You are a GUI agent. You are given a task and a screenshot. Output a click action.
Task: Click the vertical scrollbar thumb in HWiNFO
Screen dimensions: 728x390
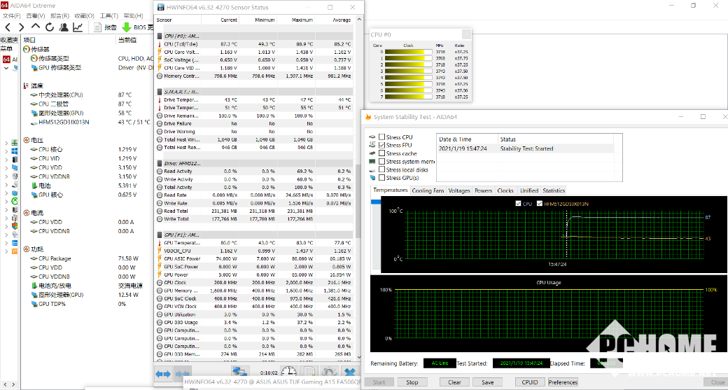pyautogui.click(x=358, y=202)
